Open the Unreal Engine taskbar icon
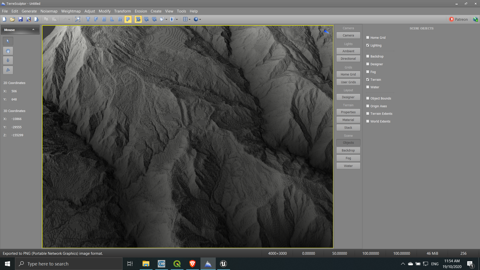This screenshot has height=270, width=480. point(223,263)
